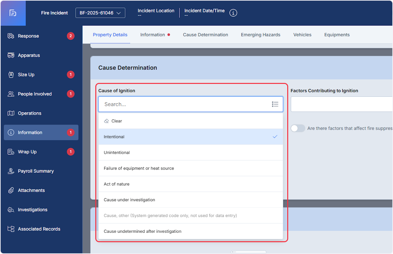Go to Wrap Up section
This screenshot has height=254, width=393.
41,152
